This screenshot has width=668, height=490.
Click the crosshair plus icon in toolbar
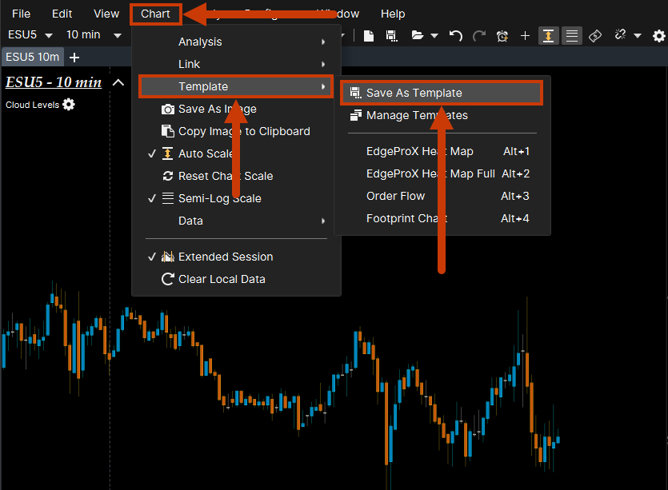tap(525, 36)
